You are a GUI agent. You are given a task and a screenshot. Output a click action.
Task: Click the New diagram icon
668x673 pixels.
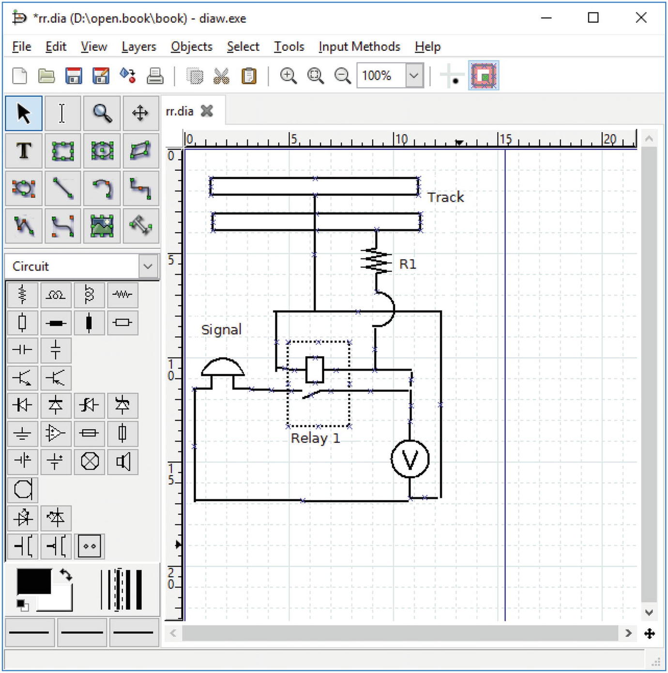19,76
